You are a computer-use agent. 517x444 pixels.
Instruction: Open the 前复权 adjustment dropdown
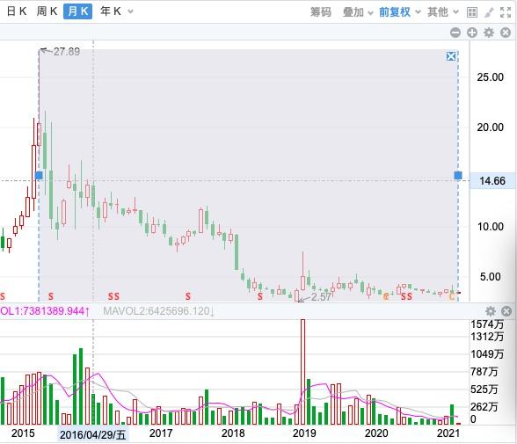[x=399, y=12]
